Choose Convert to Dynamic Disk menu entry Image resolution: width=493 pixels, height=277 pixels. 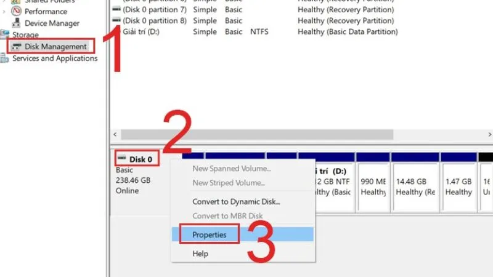[236, 201]
